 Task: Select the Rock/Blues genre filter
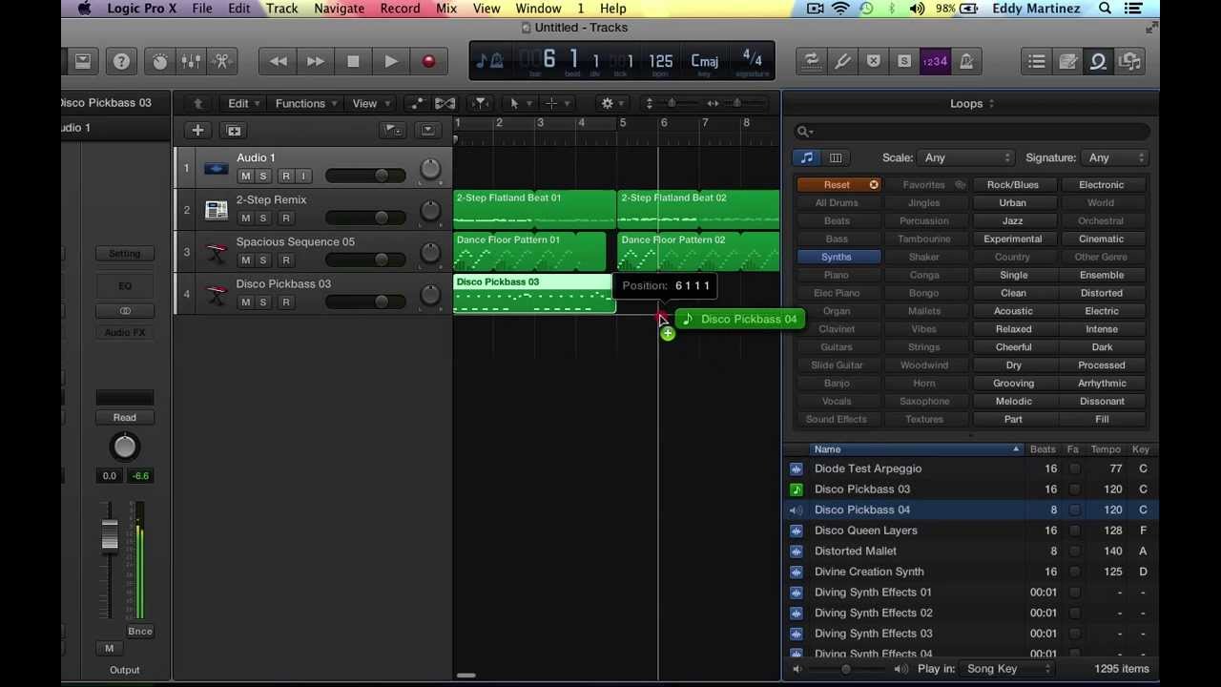click(1013, 185)
